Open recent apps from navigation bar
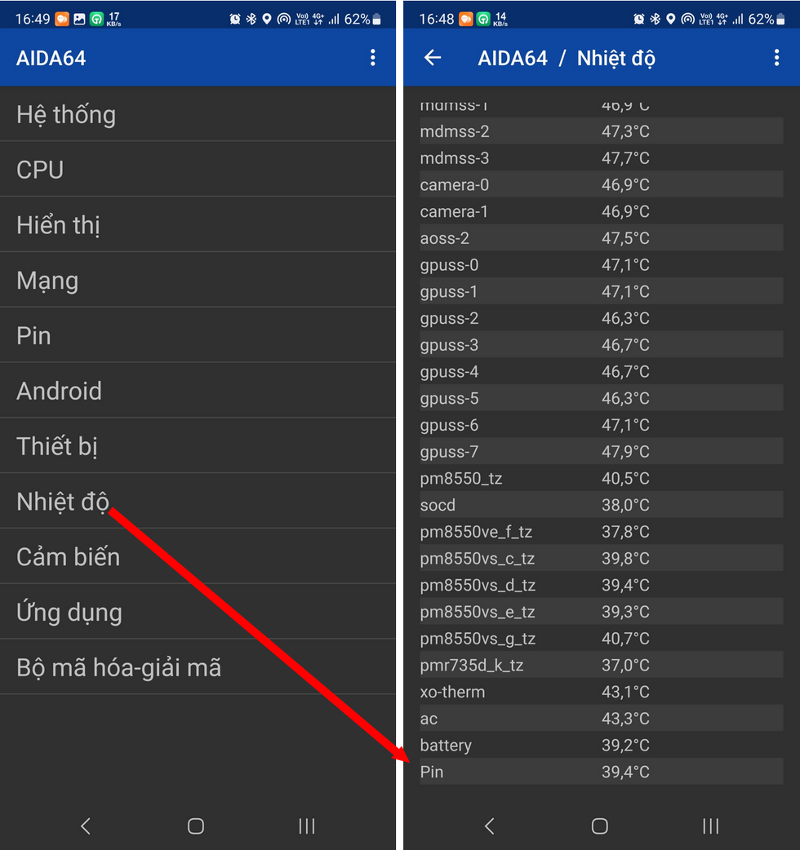 [x=306, y=826]
